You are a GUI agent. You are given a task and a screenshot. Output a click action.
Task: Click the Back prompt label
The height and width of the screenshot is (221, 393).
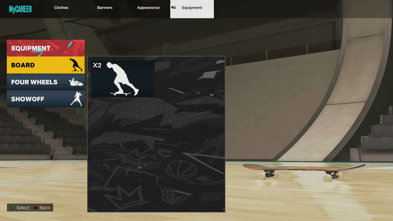[x=45, y=208]
